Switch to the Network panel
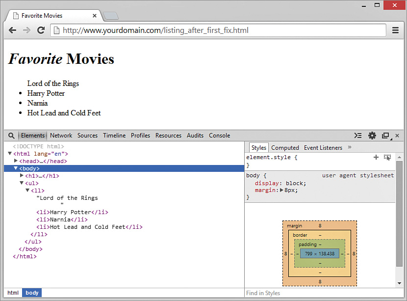 point(61,136)
